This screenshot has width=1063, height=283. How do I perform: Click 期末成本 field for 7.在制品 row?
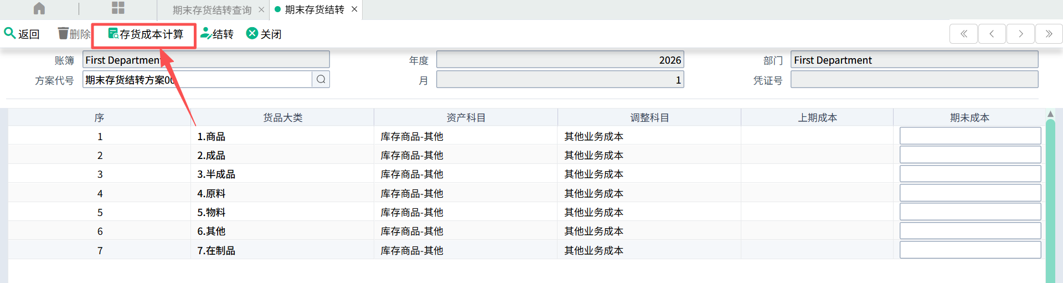tap(969, 250)
